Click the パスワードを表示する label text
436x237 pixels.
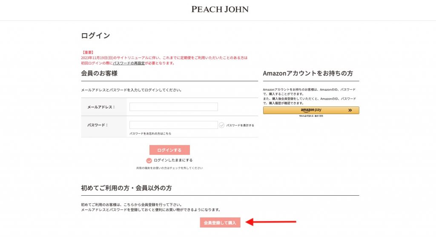point(240,126)
